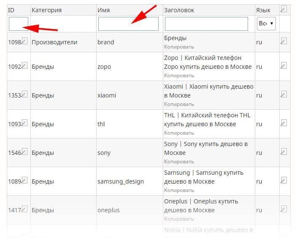Focus the Имя filter text box
This screenshot has width=297, height=238.
(128, 24)
